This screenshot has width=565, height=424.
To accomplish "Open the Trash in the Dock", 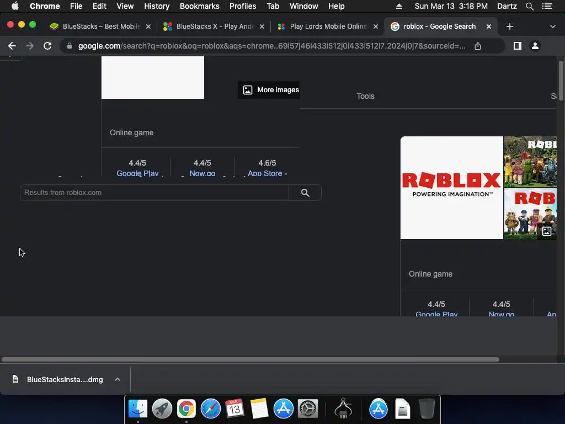I will point(427,409).
